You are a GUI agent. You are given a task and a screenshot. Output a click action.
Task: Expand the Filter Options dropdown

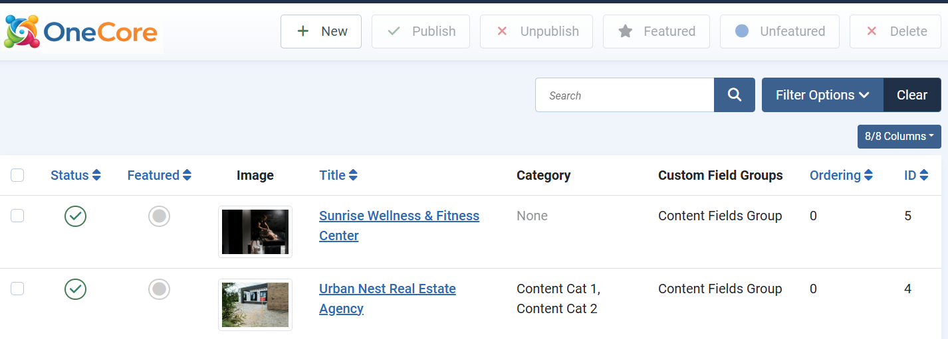click(822, 95)
